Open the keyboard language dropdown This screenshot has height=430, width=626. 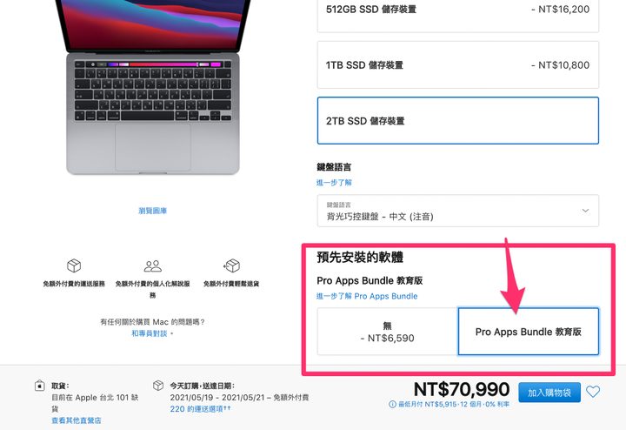point(458,211)
